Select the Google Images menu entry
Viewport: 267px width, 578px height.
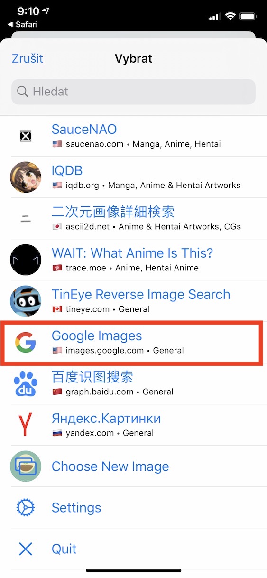coord(133,342)
